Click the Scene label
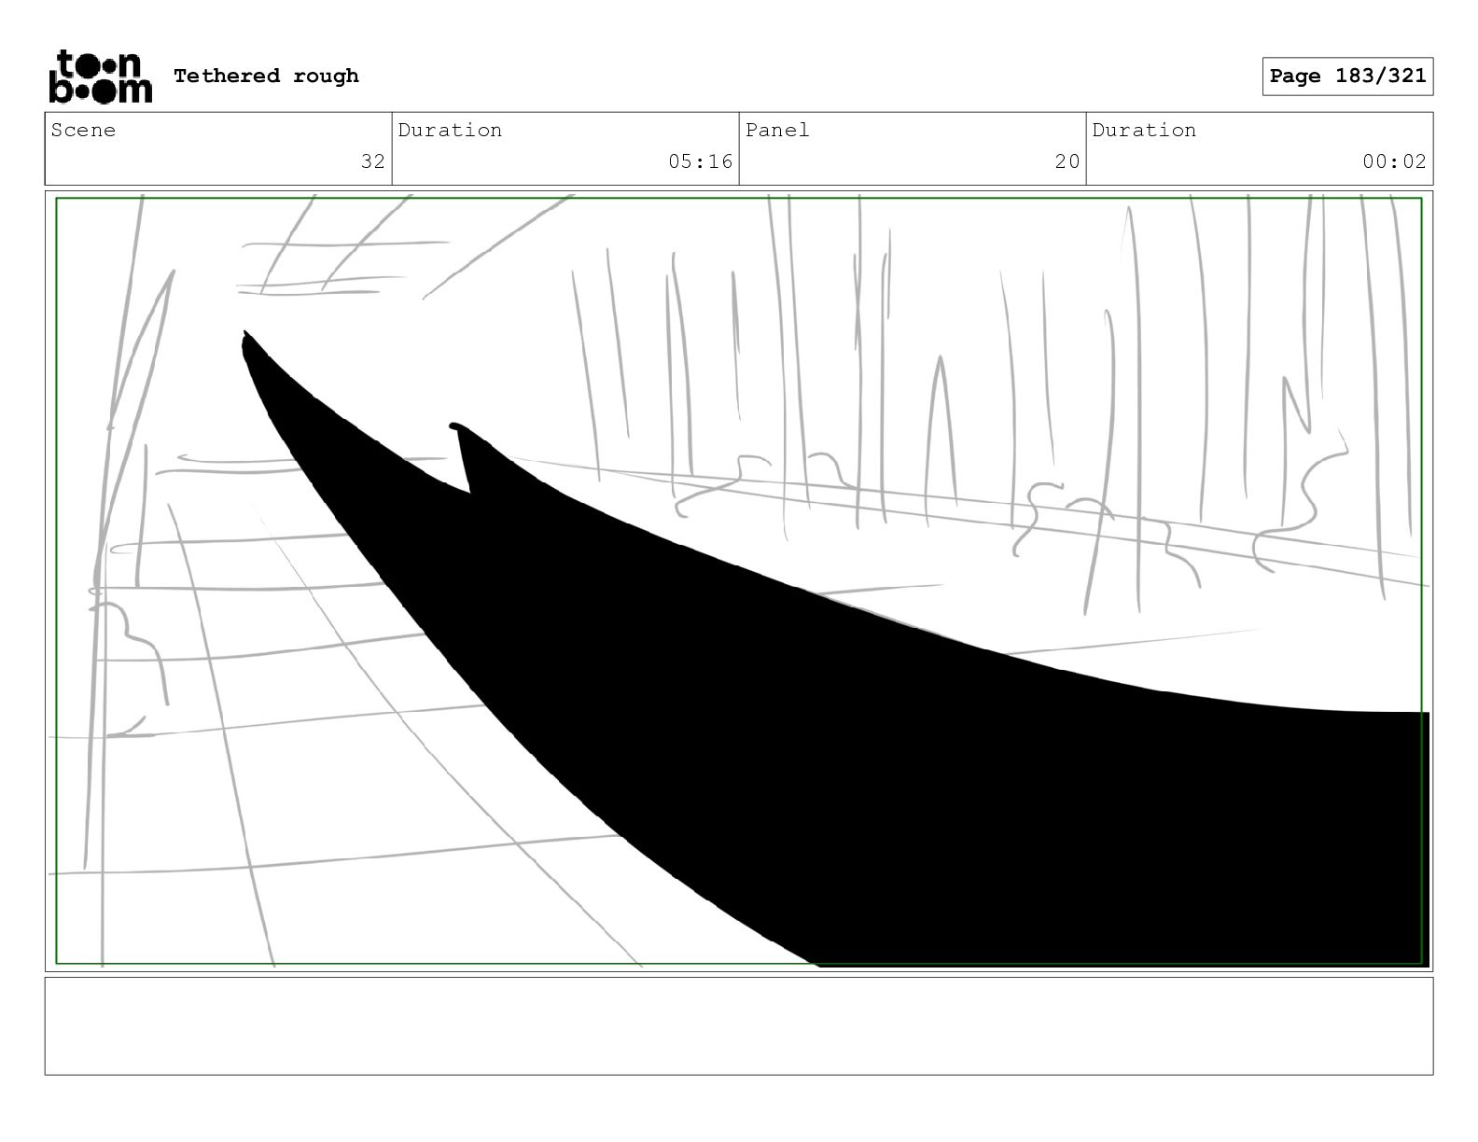The image size is (1478, 1142). tap(83, 130)
